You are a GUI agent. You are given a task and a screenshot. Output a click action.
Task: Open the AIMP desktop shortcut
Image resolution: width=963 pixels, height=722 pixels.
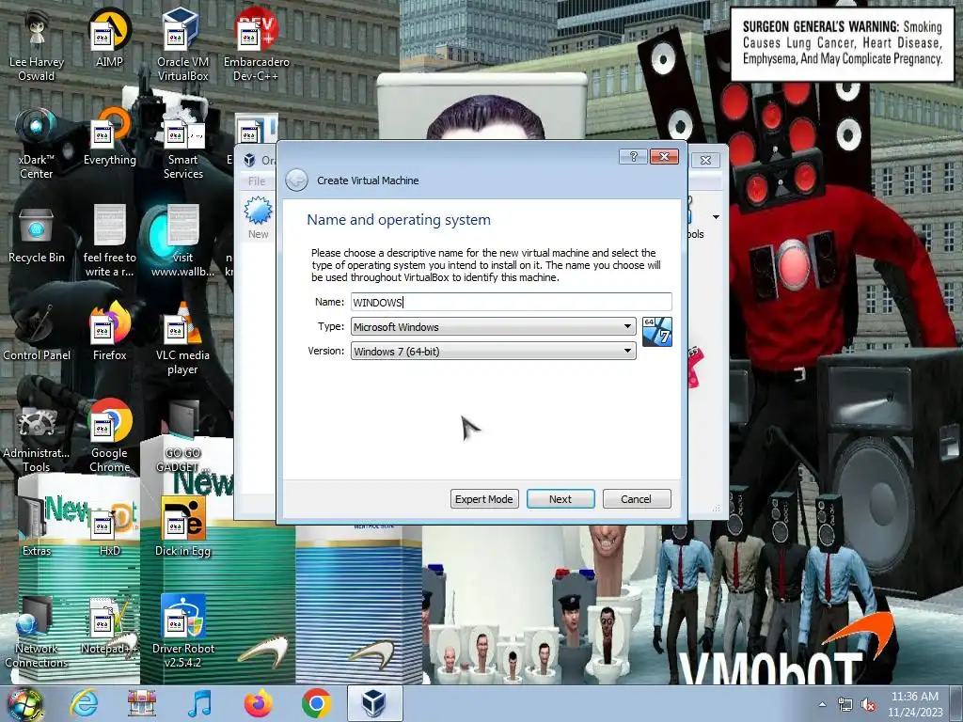click(x=109, y=39)
